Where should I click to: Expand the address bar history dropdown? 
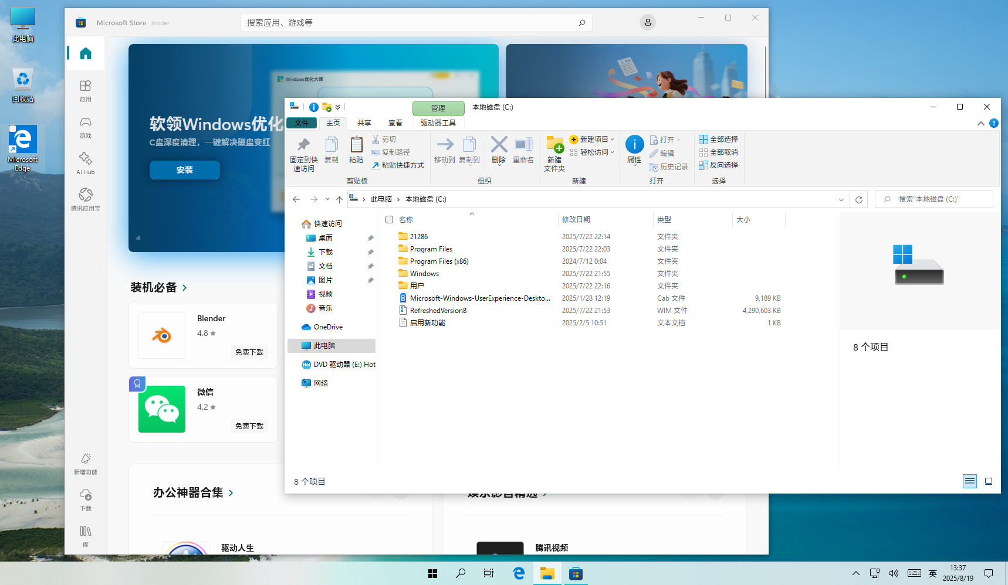841,199
